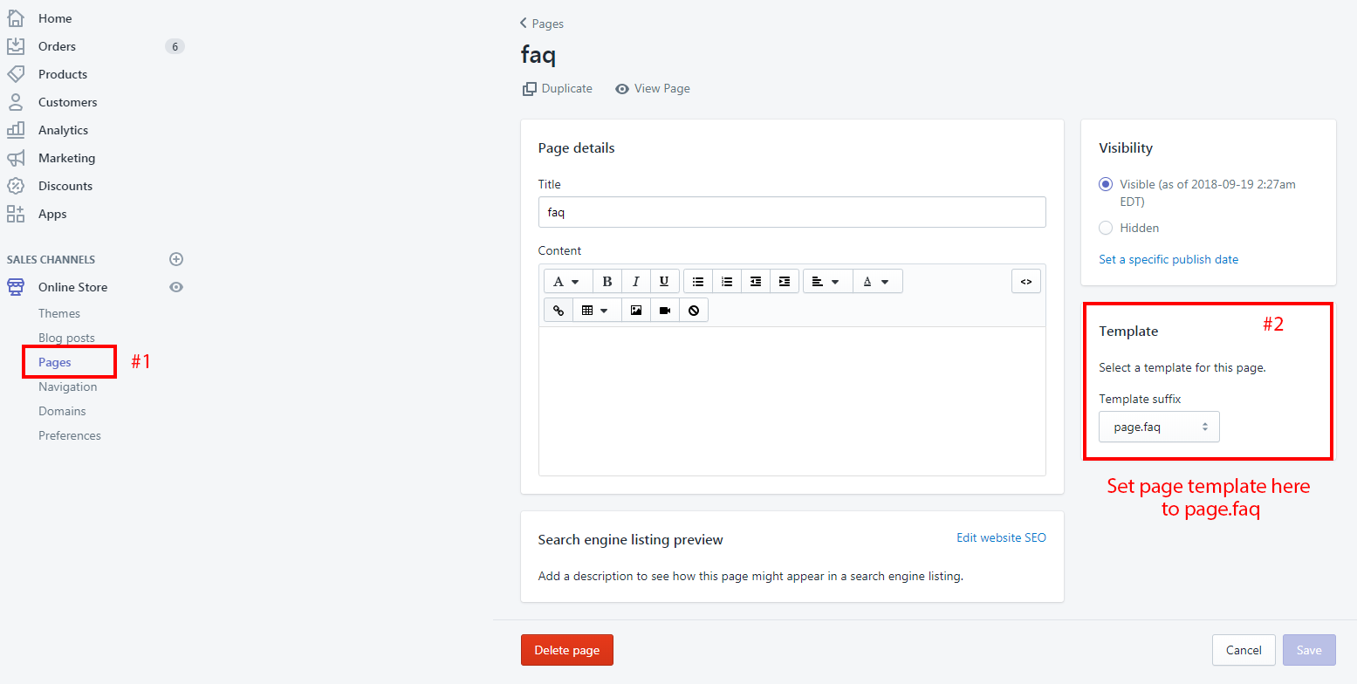Screen dimensions: 1357x684
Task: Go to Navigation under Online Store
Action: [67, 386]
